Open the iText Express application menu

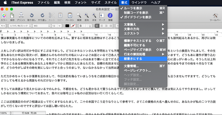[22, 2]
